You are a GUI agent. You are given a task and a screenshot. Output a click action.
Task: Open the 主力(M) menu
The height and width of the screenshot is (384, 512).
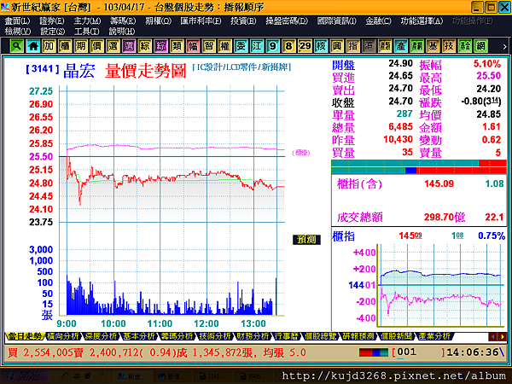[87, 21]
